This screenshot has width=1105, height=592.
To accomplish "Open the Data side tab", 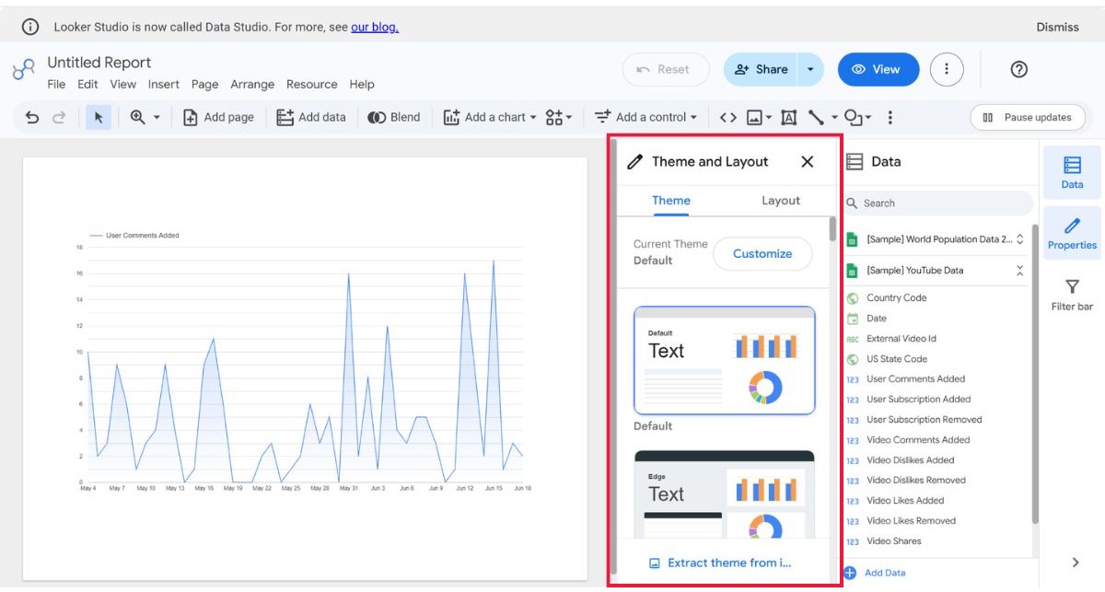I will (x=1072, y=173).
